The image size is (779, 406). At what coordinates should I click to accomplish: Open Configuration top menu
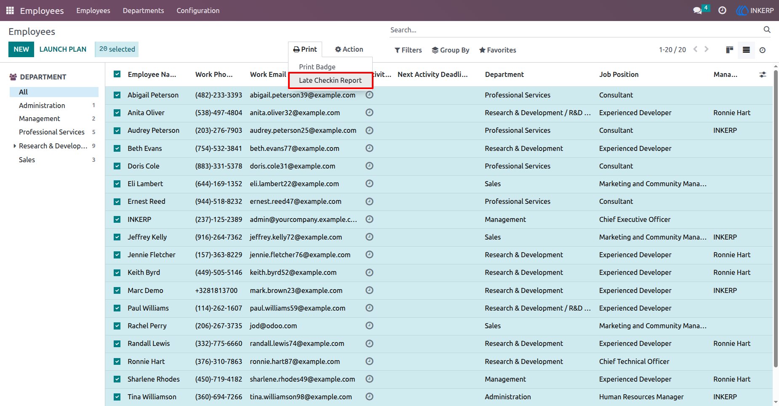[x=198, y=11]
